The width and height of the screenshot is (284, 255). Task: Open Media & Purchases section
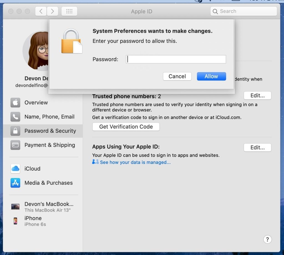pyautogui.click(x=43, y=183)
